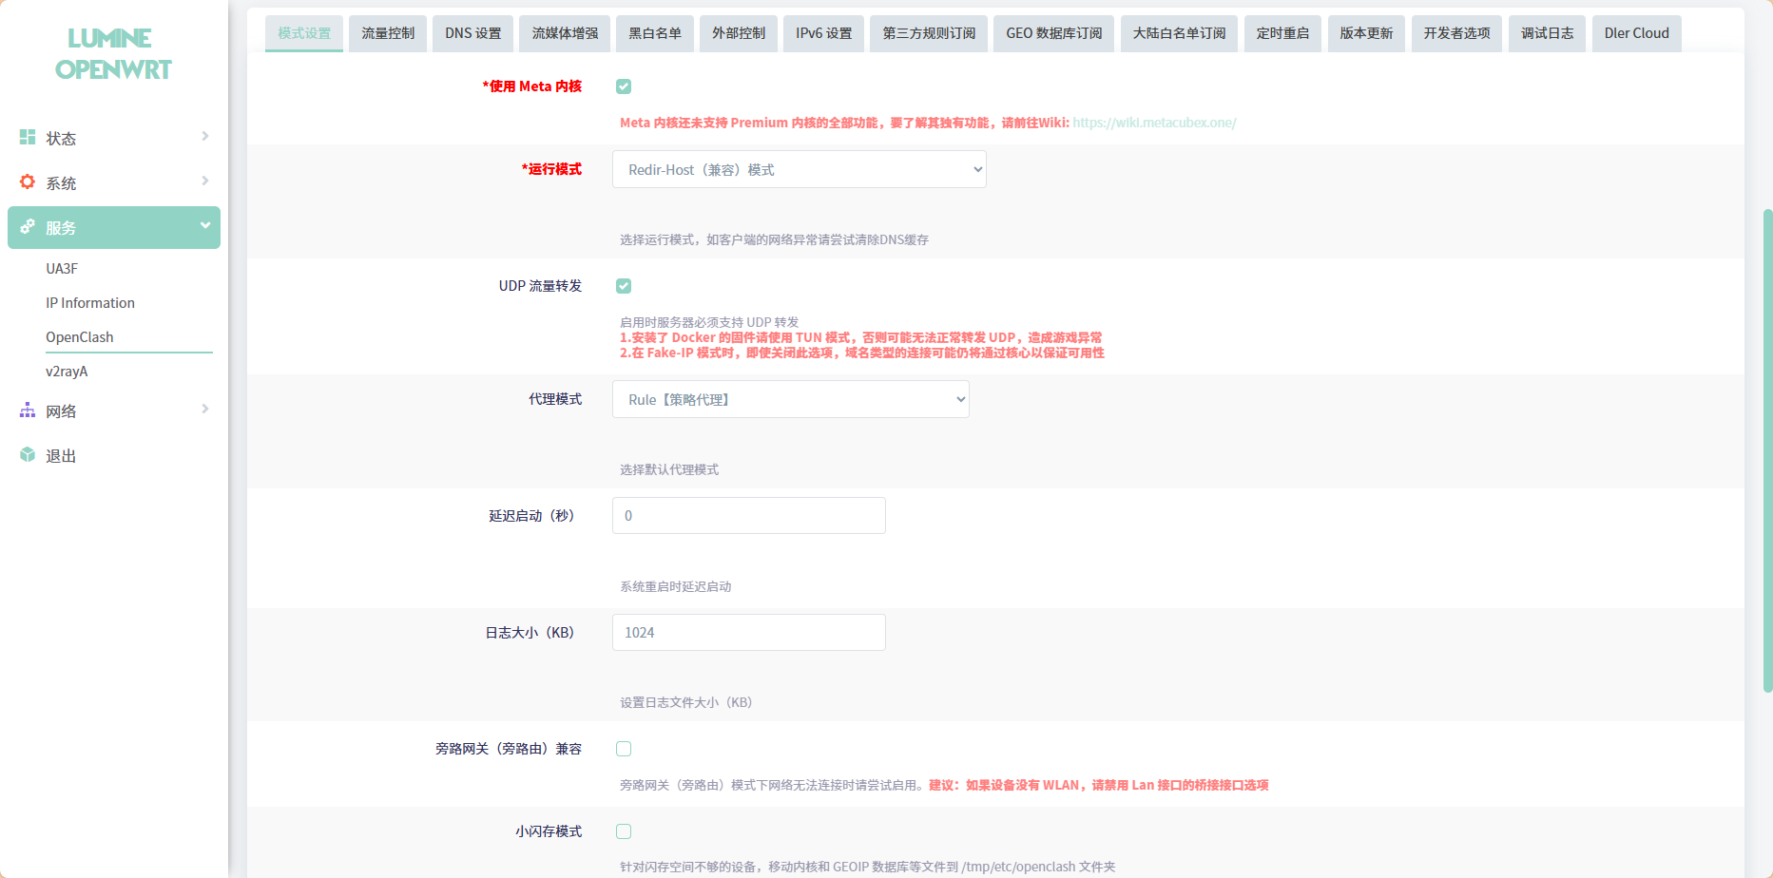Disable the UDP 流量转发 checkbox
1773x878 pixels.
624,286
